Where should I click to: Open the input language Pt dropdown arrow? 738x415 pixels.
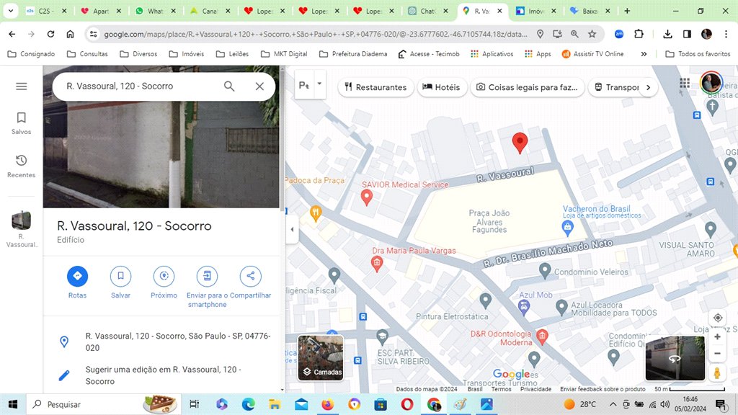coord(319,84)
